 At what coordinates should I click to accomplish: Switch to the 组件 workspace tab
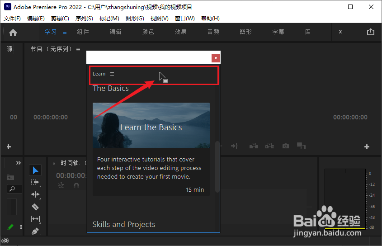[x=83, y=32]
